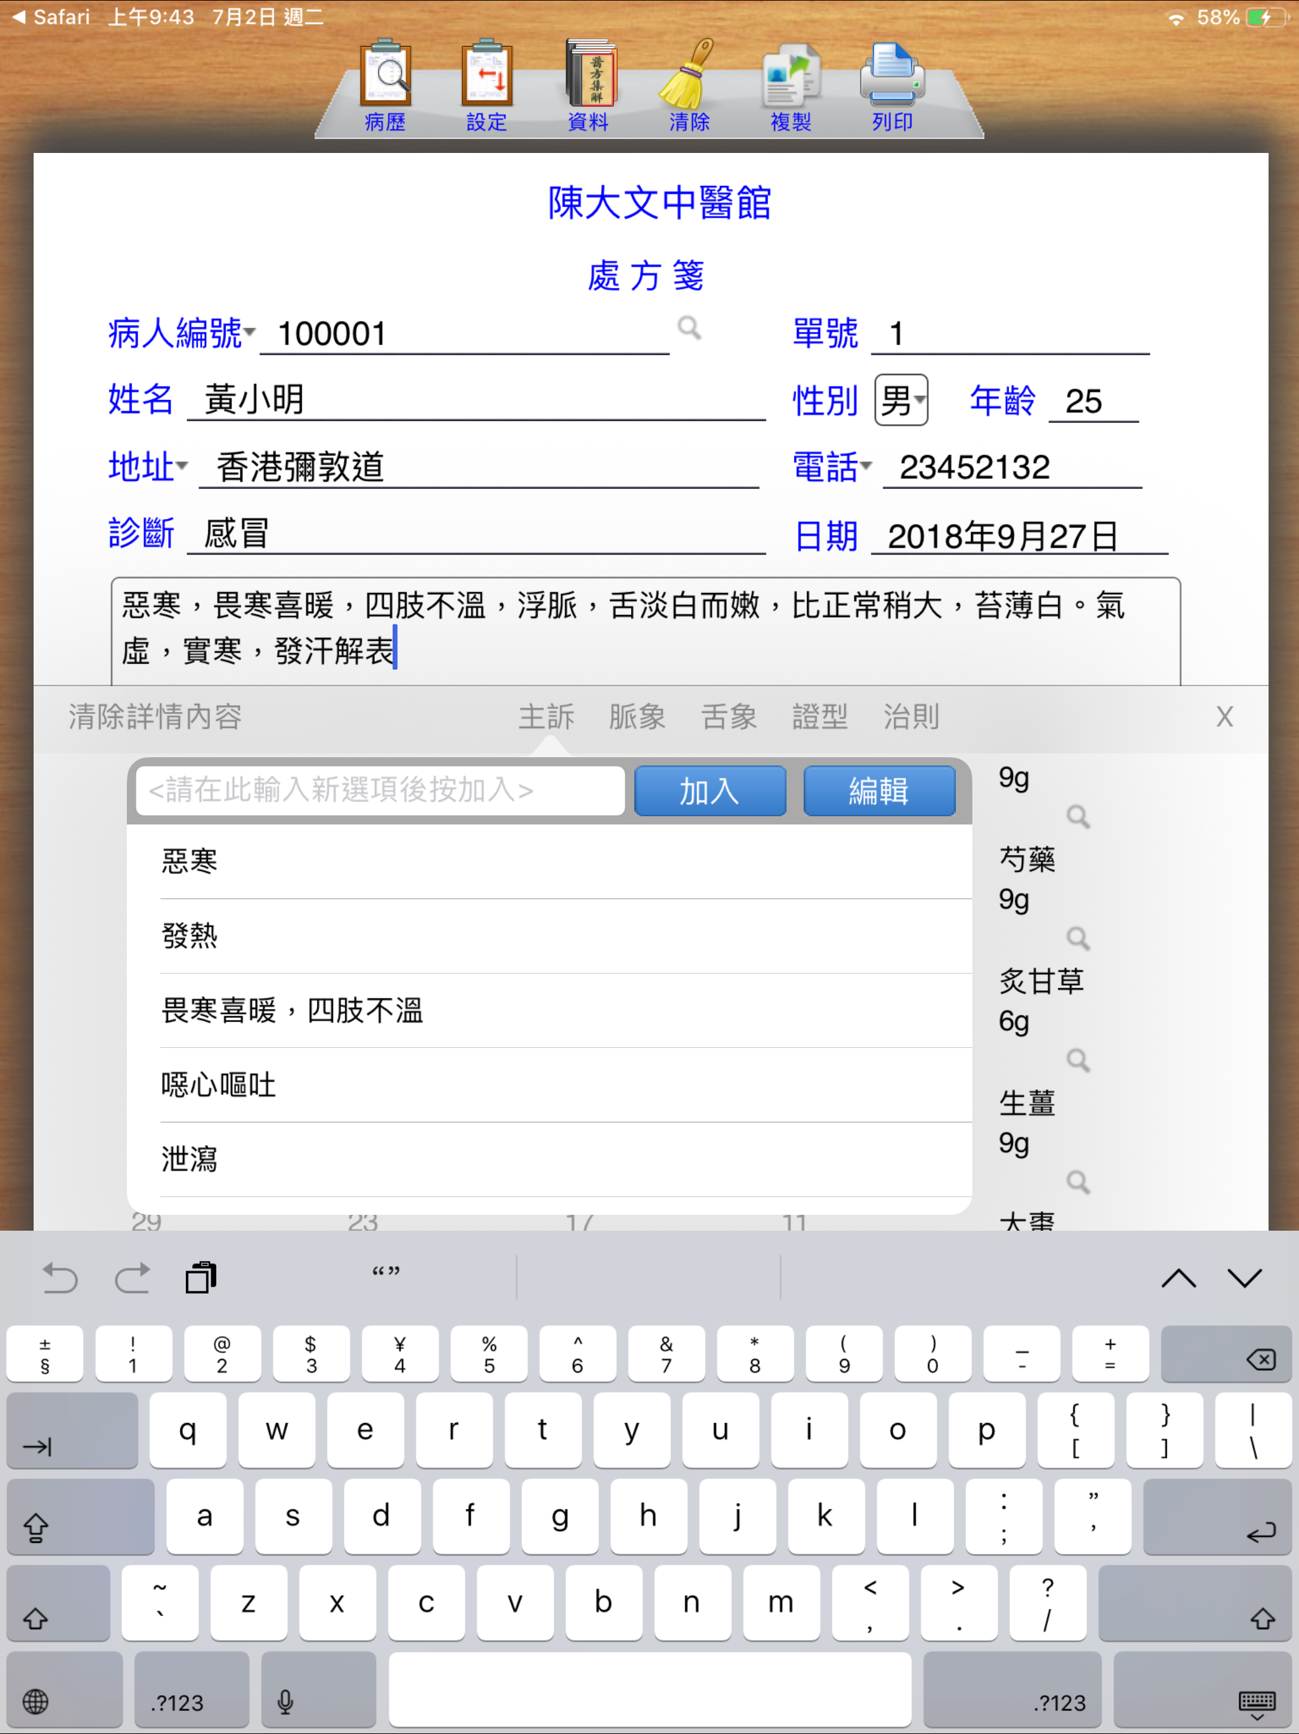Open the 性別 gender dropdown showing 男
This screenshot has width=1299, height=1734.
tap(901, 400)
